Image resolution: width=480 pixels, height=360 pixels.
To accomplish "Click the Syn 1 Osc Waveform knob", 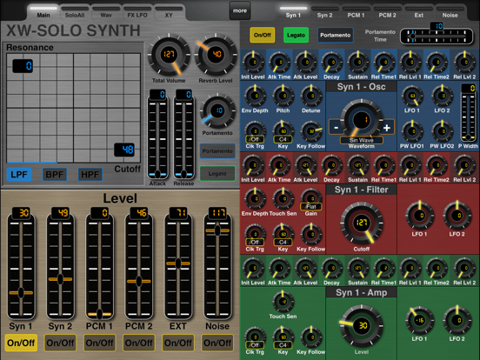I will [x=361, y=120].
